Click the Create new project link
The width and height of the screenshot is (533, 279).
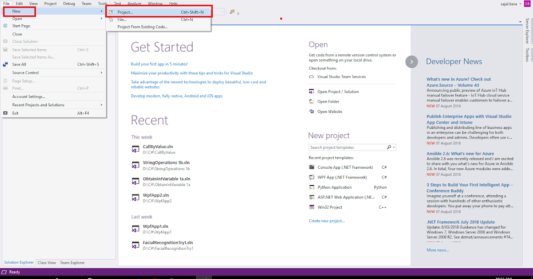coord(326,221)
